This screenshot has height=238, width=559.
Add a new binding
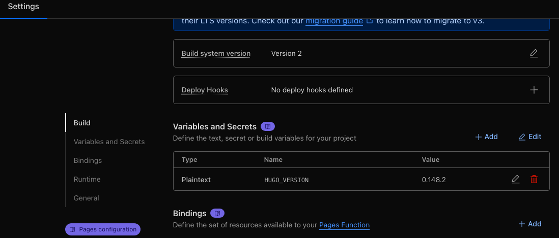click(530, 224)
